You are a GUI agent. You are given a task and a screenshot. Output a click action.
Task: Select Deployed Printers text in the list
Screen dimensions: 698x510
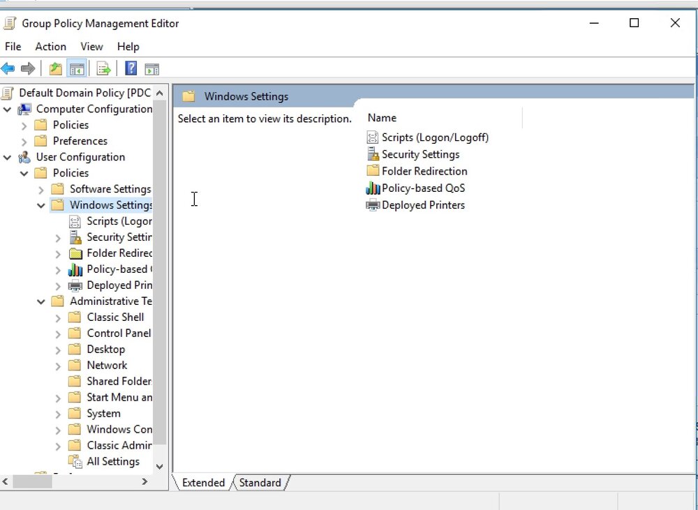coord(424,205)
